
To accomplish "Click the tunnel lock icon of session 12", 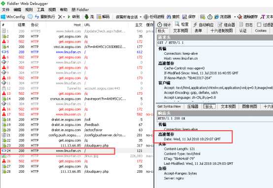I will point(4,88).
